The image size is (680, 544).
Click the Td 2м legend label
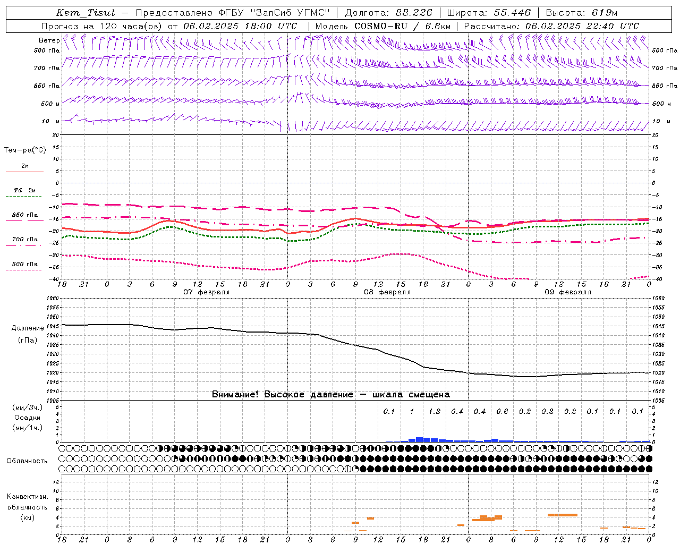pos(24,190)
